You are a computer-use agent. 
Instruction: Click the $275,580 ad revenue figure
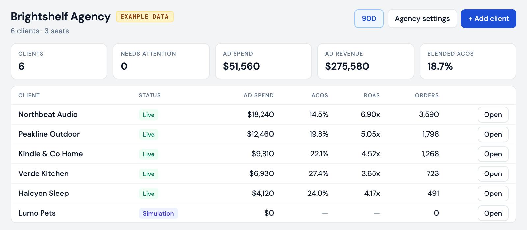point(347,66)
